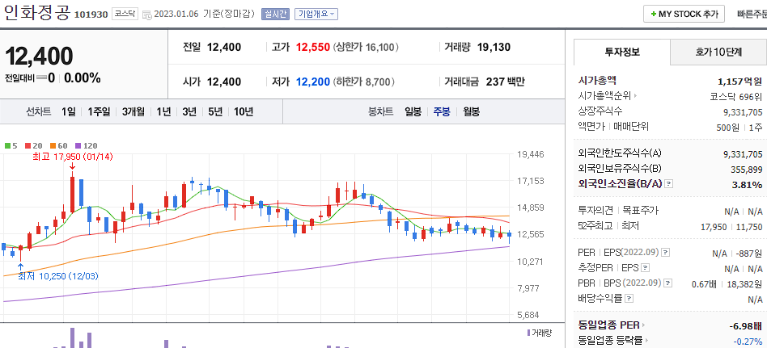Viewport: 767px width, 348px height.
Task: Click 액면가 500원 value
Action: pos(729,127)
